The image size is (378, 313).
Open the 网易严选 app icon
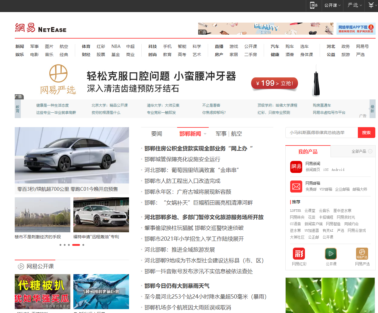click(x=362, y=254)
